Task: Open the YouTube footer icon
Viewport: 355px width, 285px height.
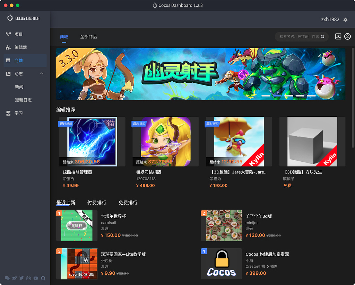Action: pos(35,278)
